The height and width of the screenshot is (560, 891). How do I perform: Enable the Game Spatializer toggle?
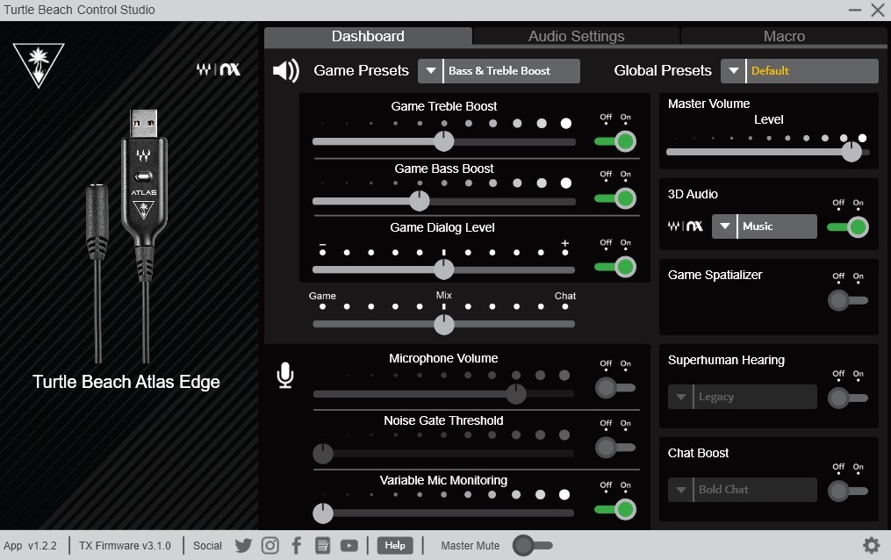[x=848, y=300]
